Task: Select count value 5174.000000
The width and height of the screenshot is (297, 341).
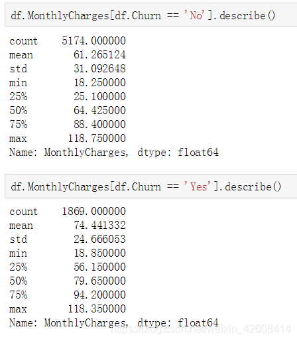Action: pos(93,40)
